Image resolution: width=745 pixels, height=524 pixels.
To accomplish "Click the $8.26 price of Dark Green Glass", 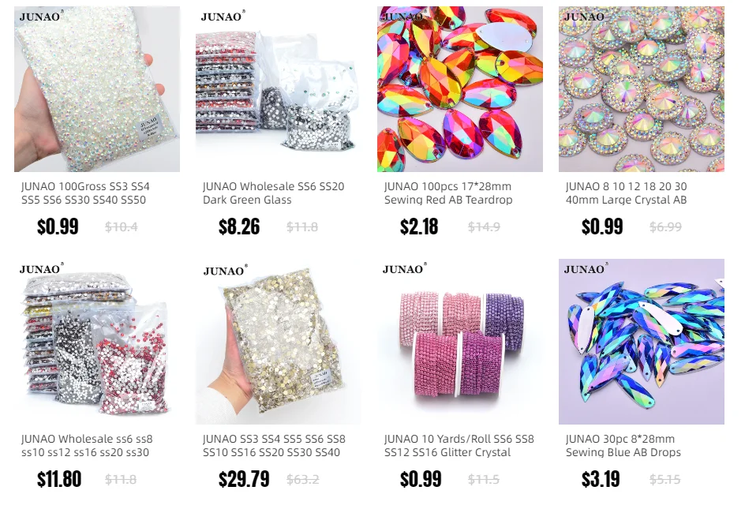I will point(239,226).
